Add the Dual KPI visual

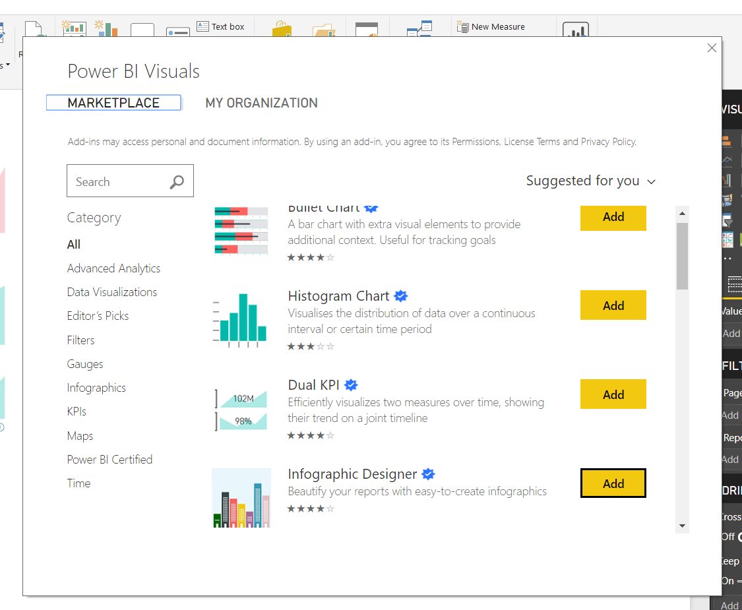[x=613, y=394]
